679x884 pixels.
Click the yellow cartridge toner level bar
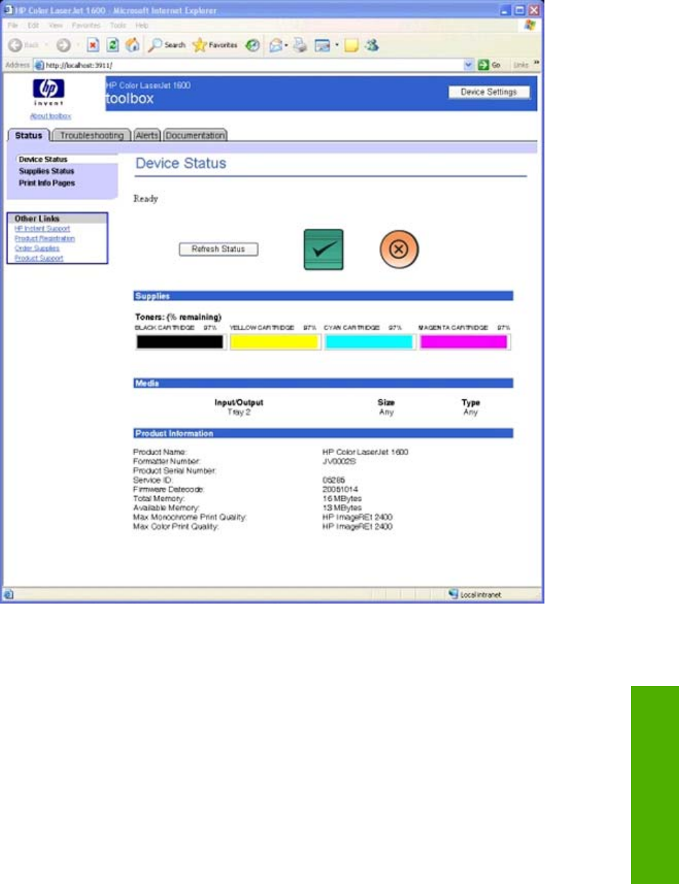point(275,342)
